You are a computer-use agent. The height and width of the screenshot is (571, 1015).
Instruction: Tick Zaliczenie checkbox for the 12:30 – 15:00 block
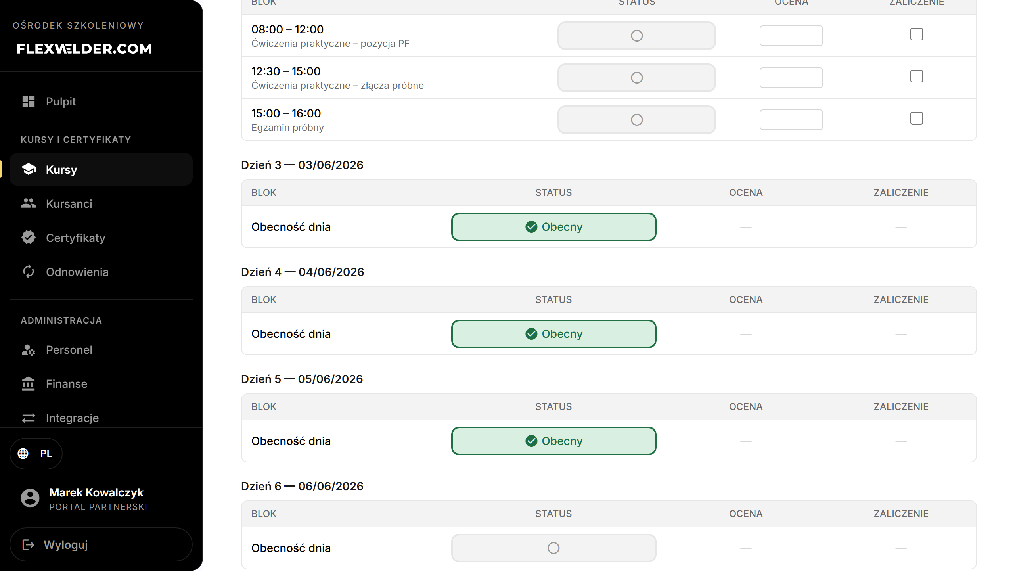[916, 76]
